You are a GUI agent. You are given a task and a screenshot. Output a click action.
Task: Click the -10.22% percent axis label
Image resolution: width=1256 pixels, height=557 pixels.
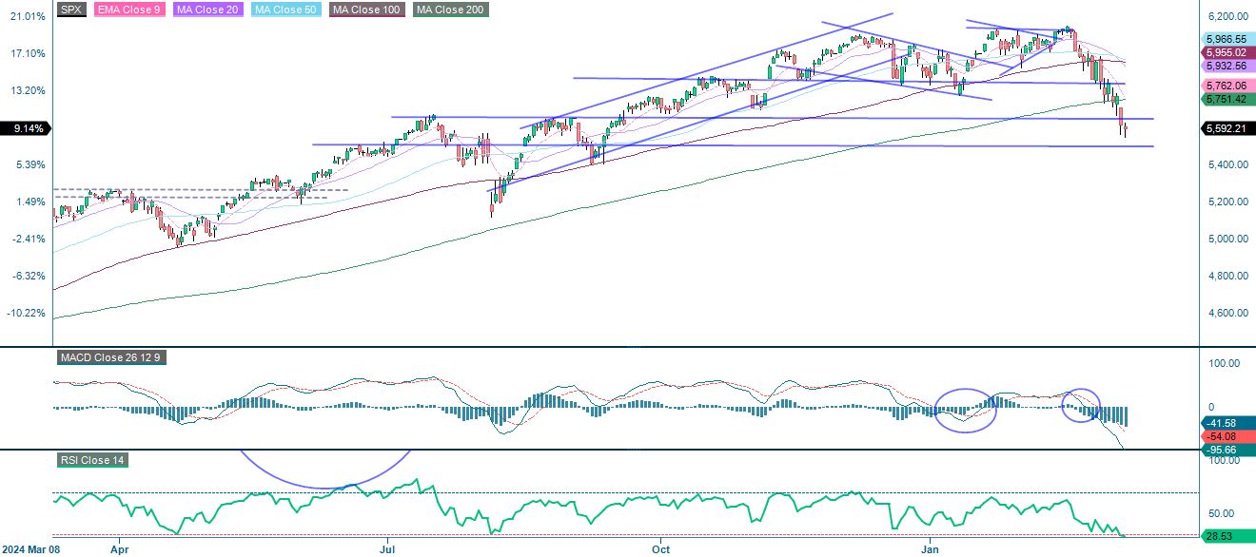coord(28,314)
